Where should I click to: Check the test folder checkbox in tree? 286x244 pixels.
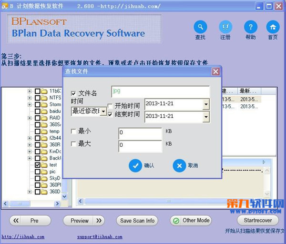click(38, 164)
